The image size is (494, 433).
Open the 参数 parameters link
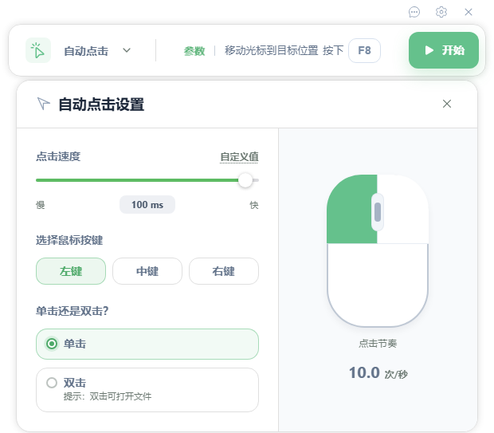(194, 51)
